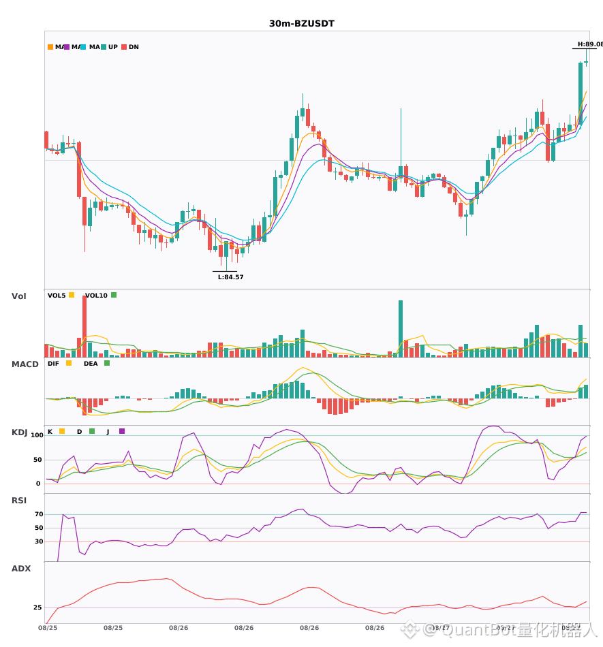Click the tallest red volume bar
603x647 pixels.
(x=84, y=326)
